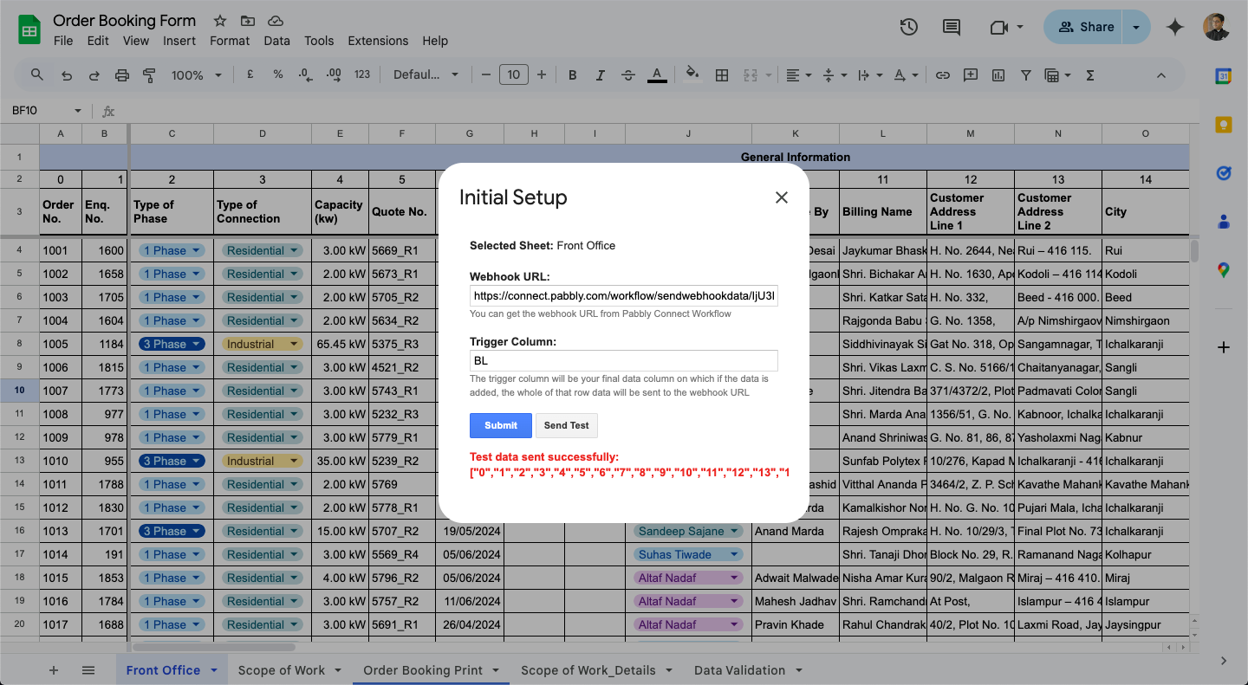Open the move to folder icon
The width and height of the screenshot is (1248, 685).
click(x=248, y=21)
